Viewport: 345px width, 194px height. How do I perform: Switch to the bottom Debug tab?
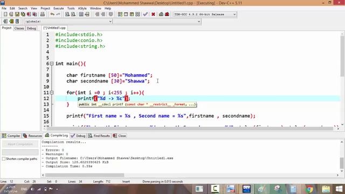[78, 136]
